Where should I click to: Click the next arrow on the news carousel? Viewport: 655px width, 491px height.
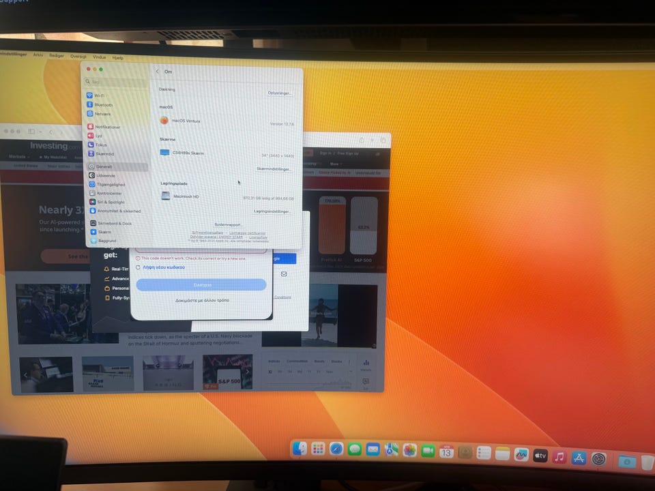click(x=247, y=371)
